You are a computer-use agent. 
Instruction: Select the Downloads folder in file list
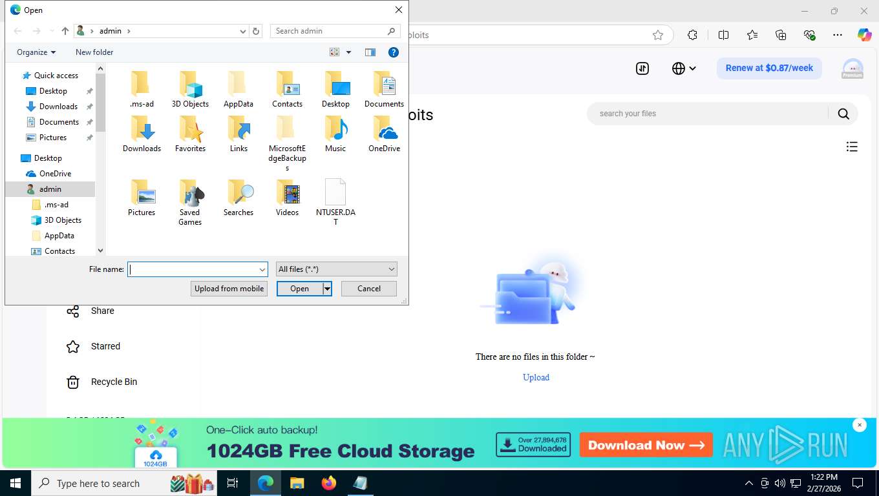point(142,134)
